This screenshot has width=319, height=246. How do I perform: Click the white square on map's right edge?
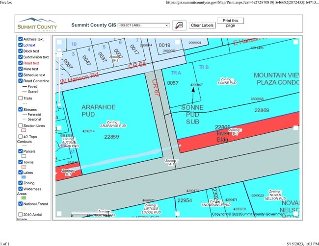click(x=296, y=129)
